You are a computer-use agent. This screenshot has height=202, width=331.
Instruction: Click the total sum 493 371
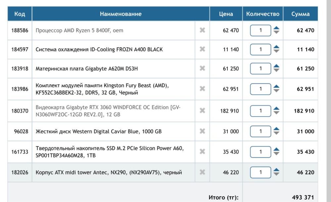coord(303,197)
